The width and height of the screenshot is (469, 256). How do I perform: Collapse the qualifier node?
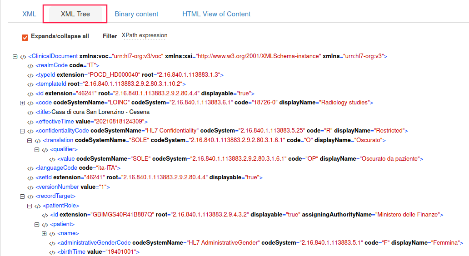pos(37,149)
